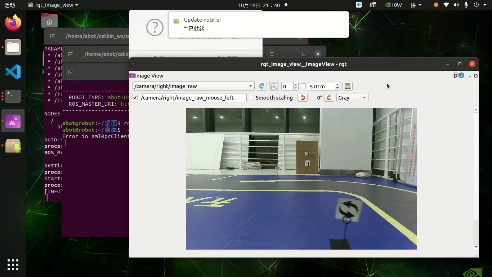Launch Visual Studio Code from the dock
The image size is (492, 277).
coord(13,72)
